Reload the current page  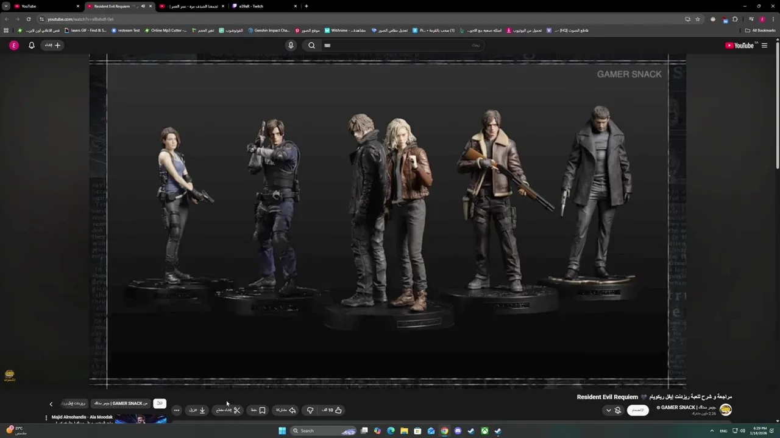tap(28, 19)
